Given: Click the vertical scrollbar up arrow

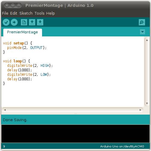Looking at the screenshot, I should pos(147,40).
